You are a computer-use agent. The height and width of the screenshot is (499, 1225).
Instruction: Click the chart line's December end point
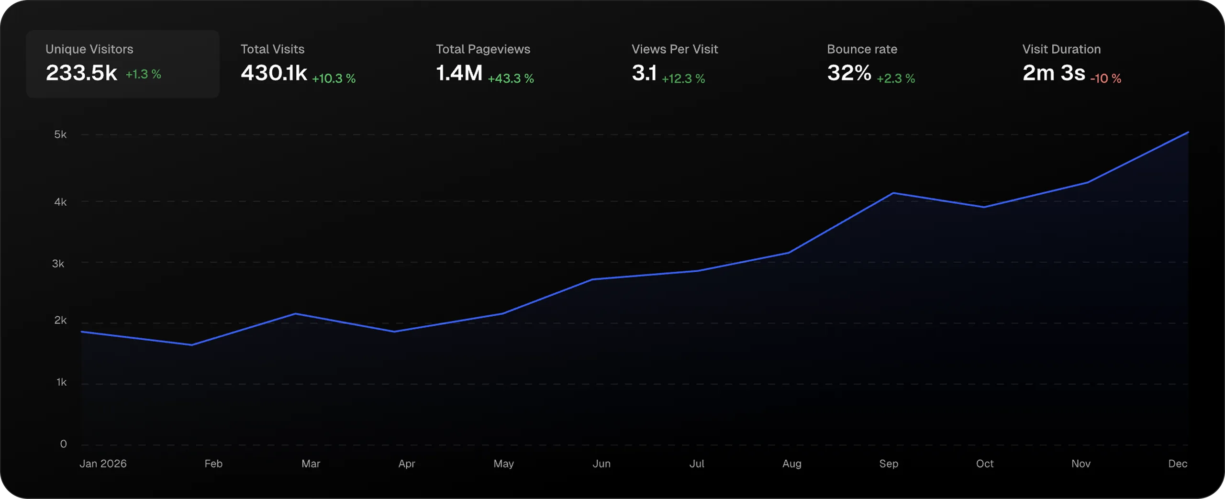pyautogui.click(x=1188, y=132)
